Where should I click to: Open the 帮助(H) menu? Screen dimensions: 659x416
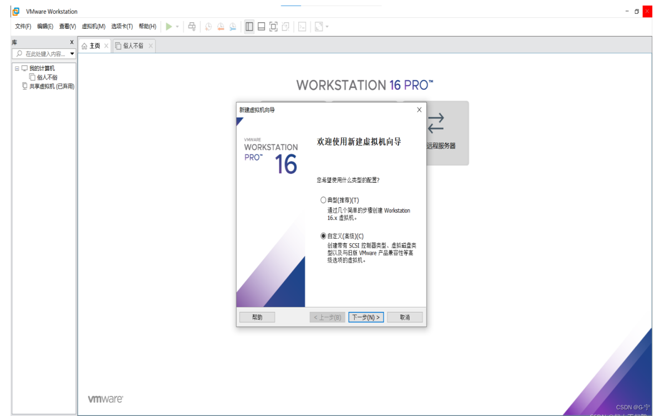147,27
